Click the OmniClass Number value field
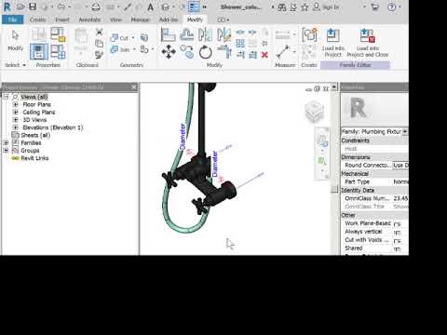This screenshot has width=447, height=335. point(400,198)
